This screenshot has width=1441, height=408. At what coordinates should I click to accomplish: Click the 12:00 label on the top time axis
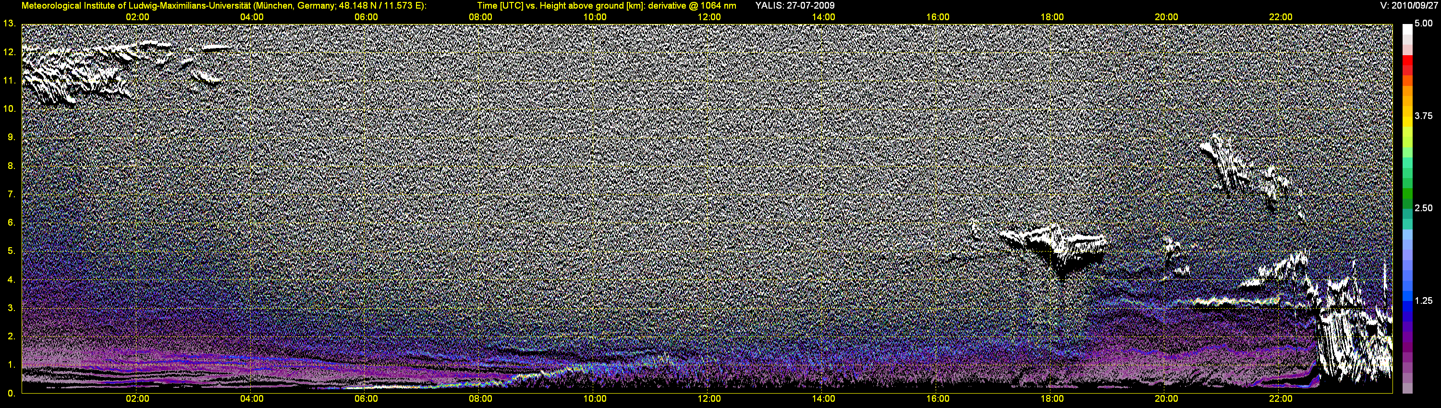coord(709,17)
